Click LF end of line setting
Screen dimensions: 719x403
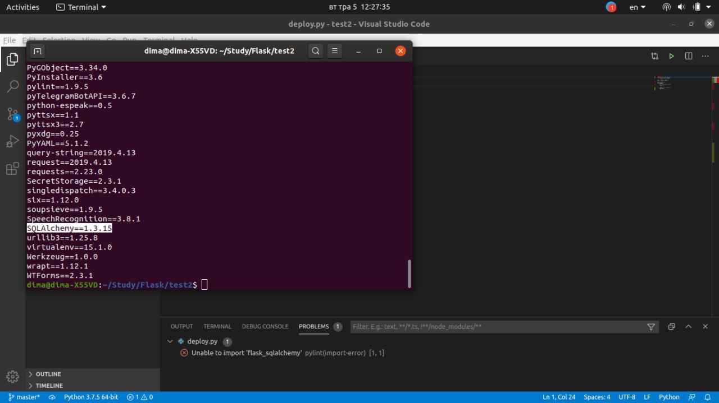(x=647, y=397)
